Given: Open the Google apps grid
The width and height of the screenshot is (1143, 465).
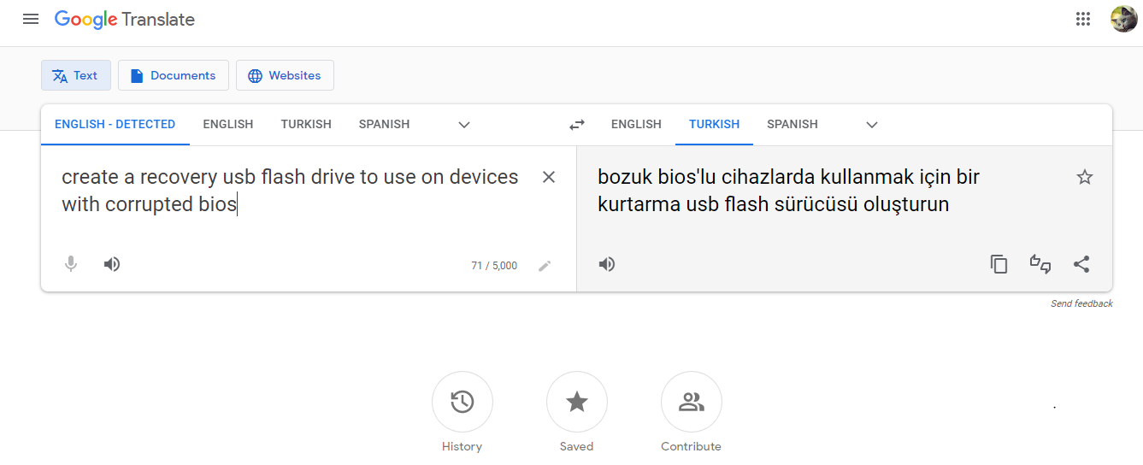Looking at the screenshot, I should 1083,19.
